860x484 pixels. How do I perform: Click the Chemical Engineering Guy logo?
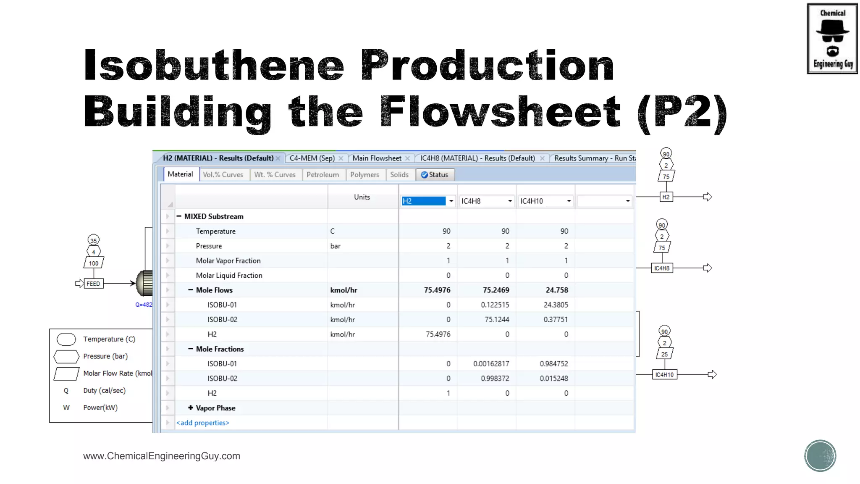[832, 39]
